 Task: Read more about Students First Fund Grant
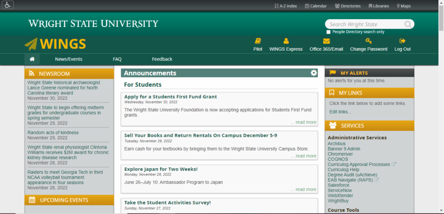pyautogui.click(x=303, y=122)
